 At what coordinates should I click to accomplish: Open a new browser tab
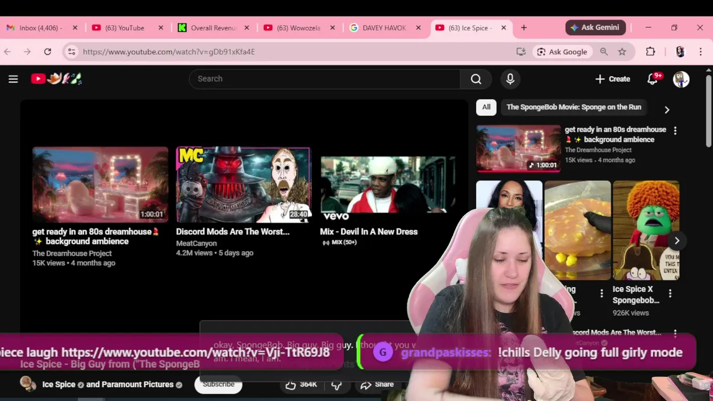[x=524, y=28]
